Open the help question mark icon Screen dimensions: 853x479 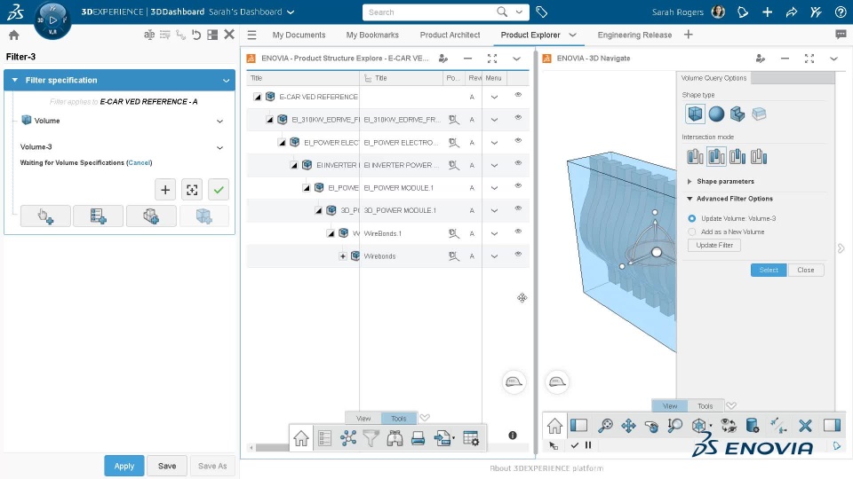pyautogui.click(x=841, y=12)
